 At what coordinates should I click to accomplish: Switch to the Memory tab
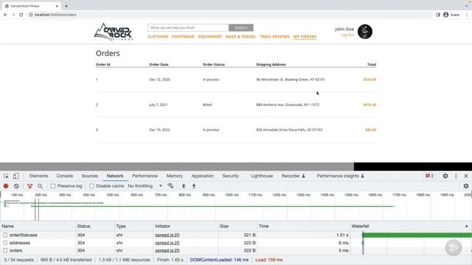[x=175, y=176]
